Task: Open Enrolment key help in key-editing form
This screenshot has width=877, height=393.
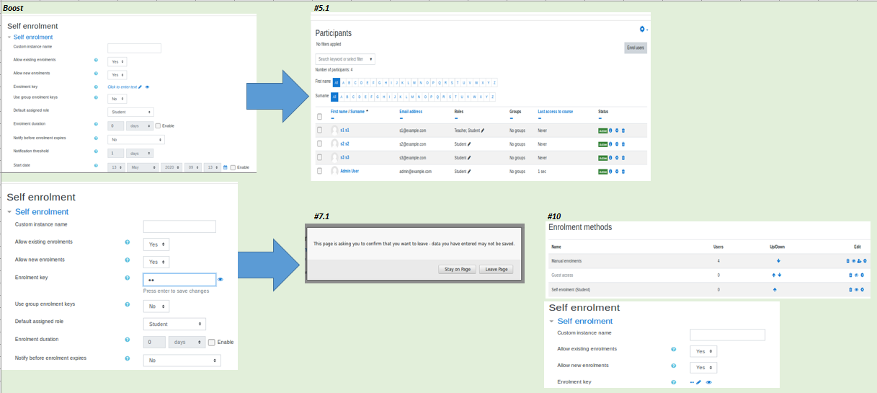Action: click(x=128, y=278)
